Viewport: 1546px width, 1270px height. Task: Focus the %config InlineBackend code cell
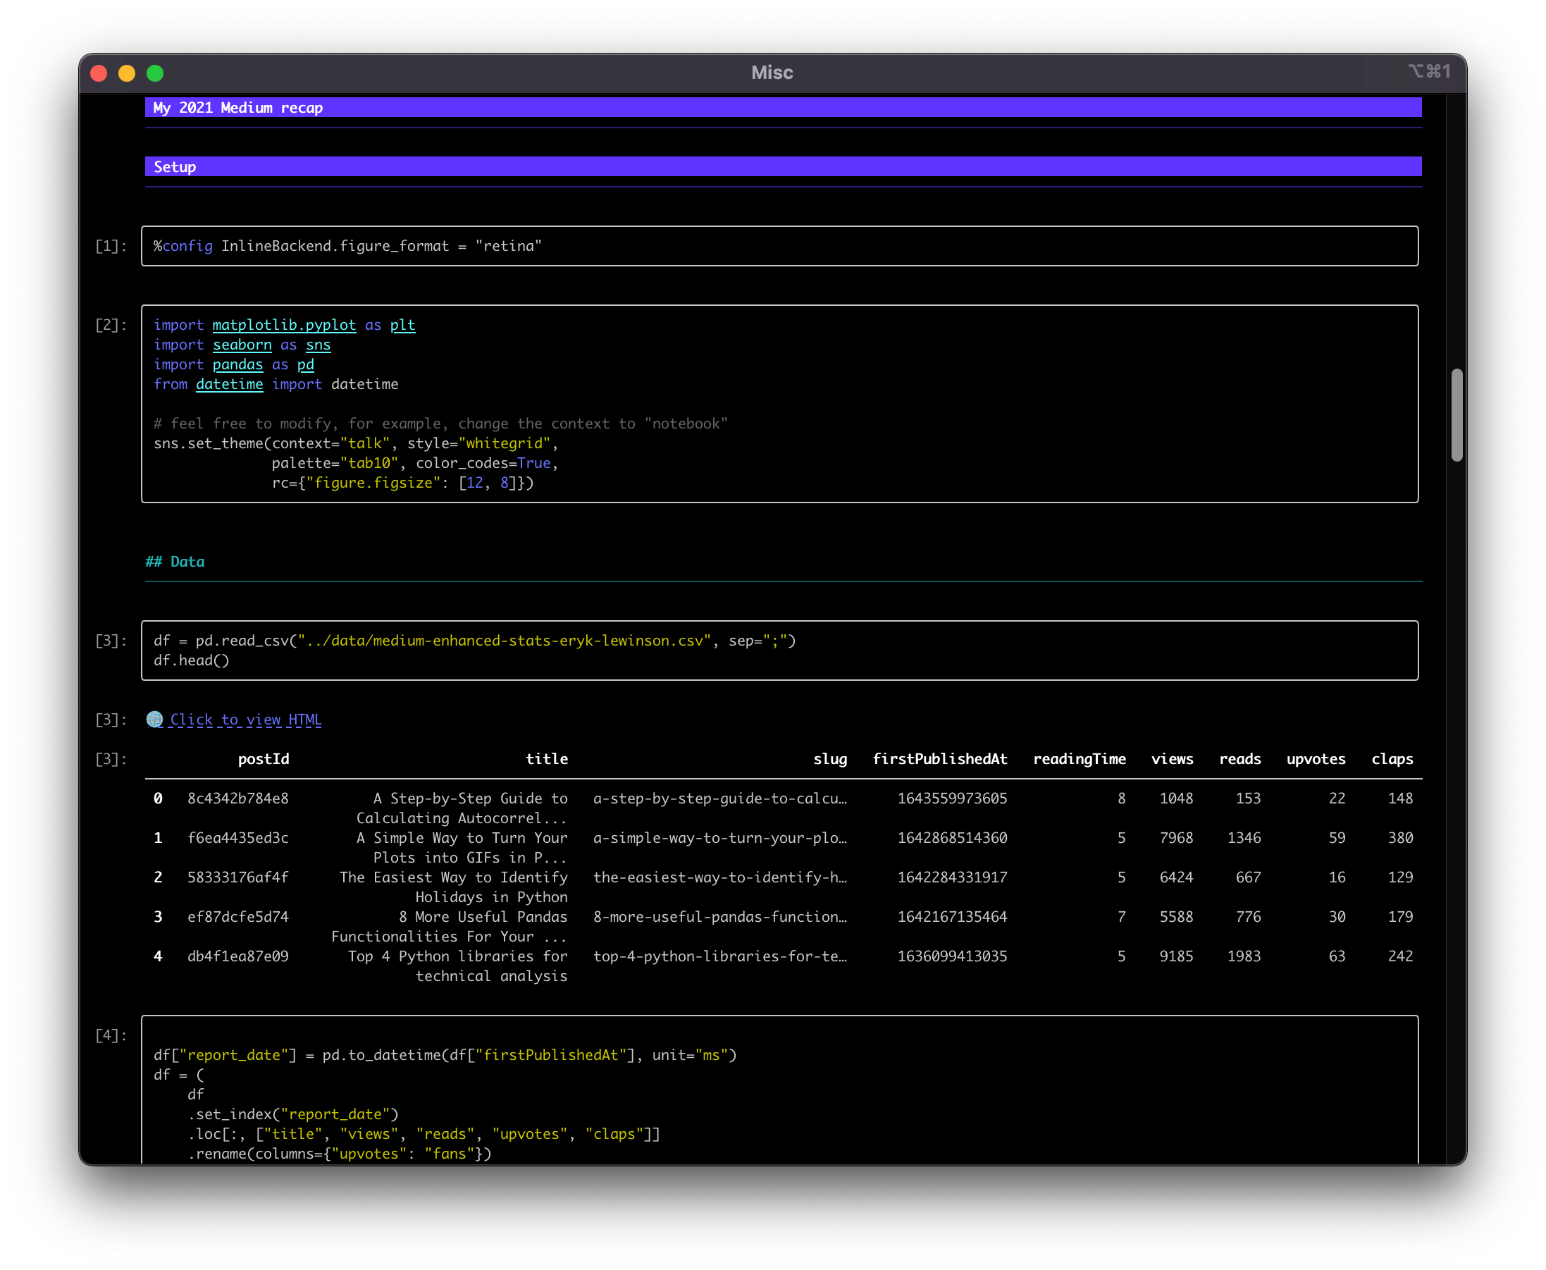pyautogui.click(x=779, y=246)
